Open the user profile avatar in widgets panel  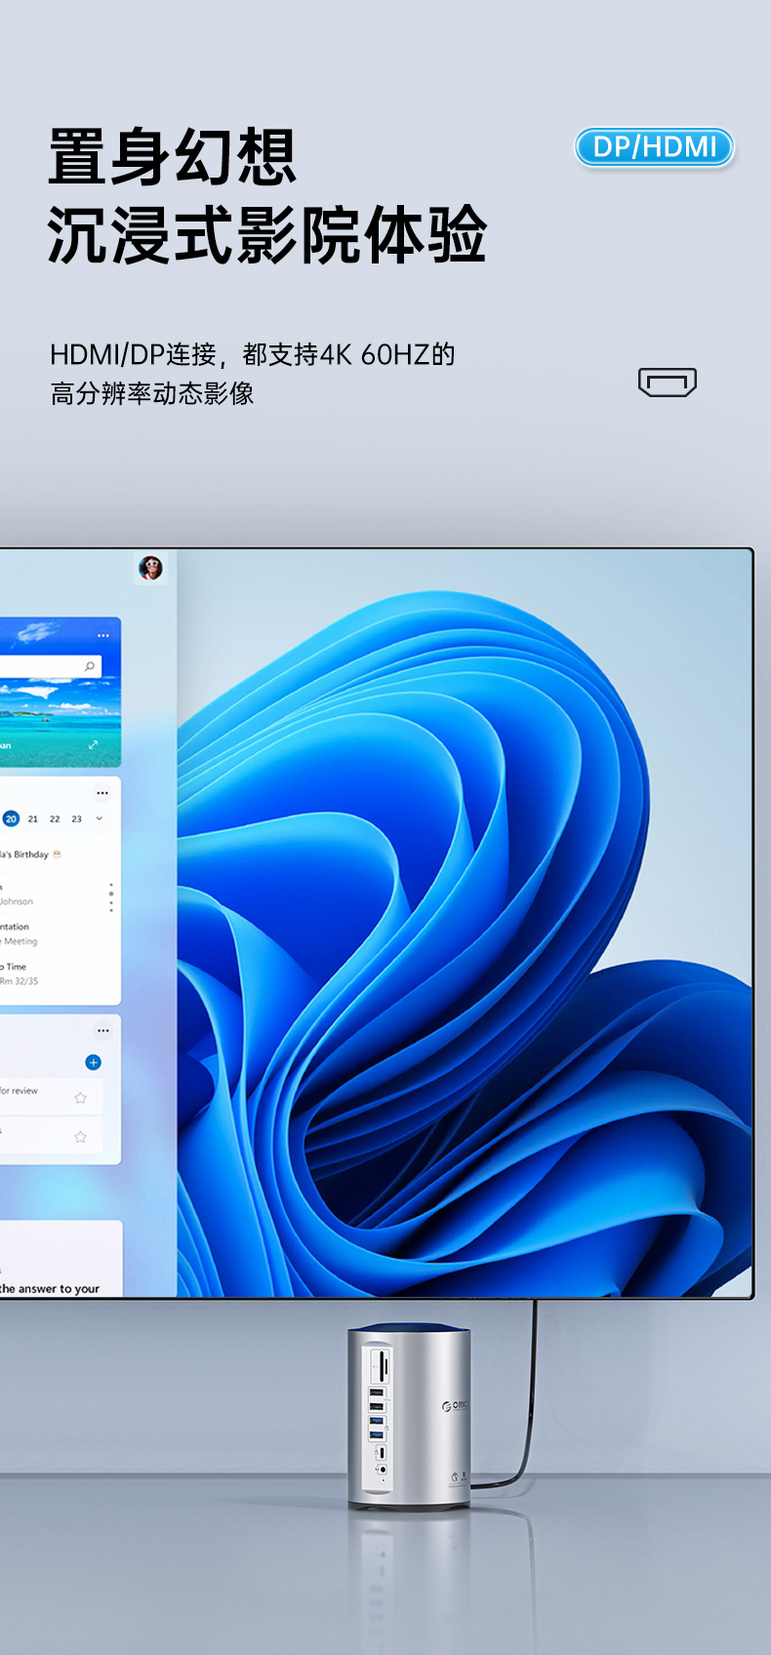(150, 568)
